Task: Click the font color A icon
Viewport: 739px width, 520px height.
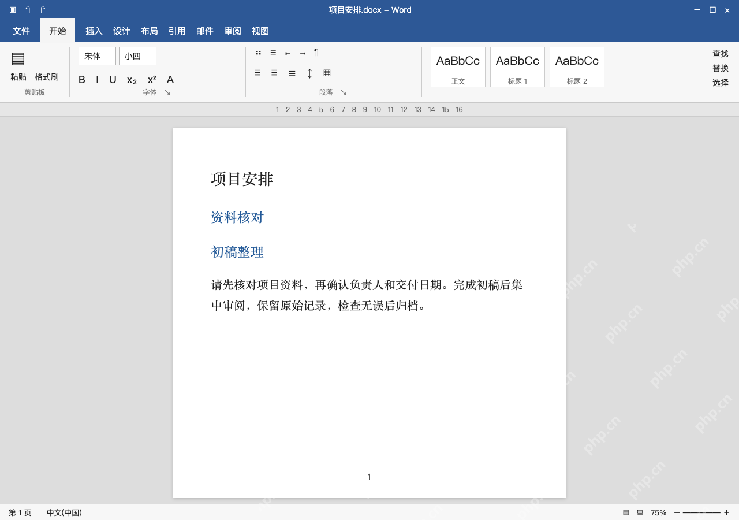Action: pyautogui.click(x=170, y=80)
